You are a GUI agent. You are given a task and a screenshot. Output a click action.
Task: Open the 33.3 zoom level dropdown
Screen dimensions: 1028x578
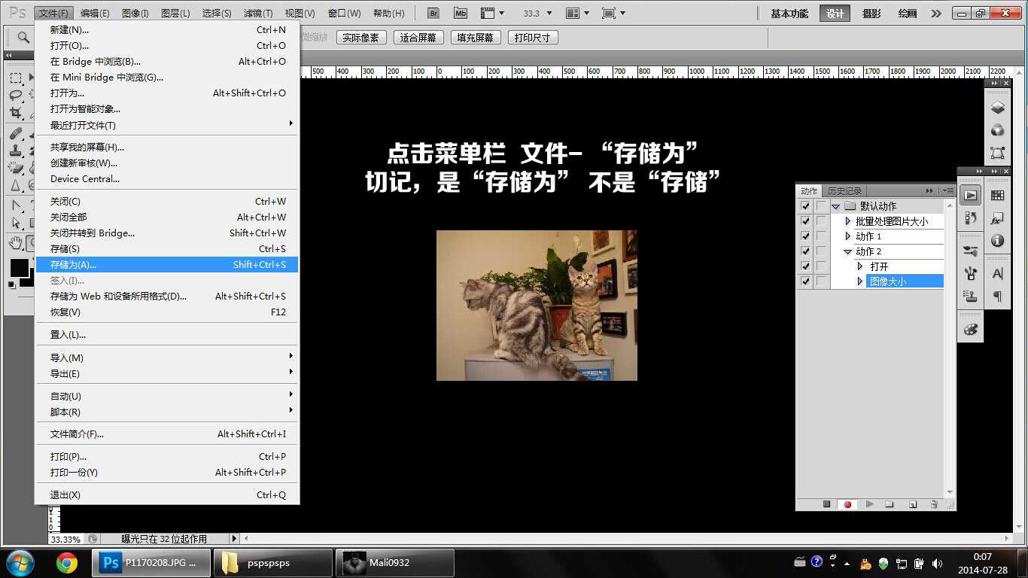point(537,14)
